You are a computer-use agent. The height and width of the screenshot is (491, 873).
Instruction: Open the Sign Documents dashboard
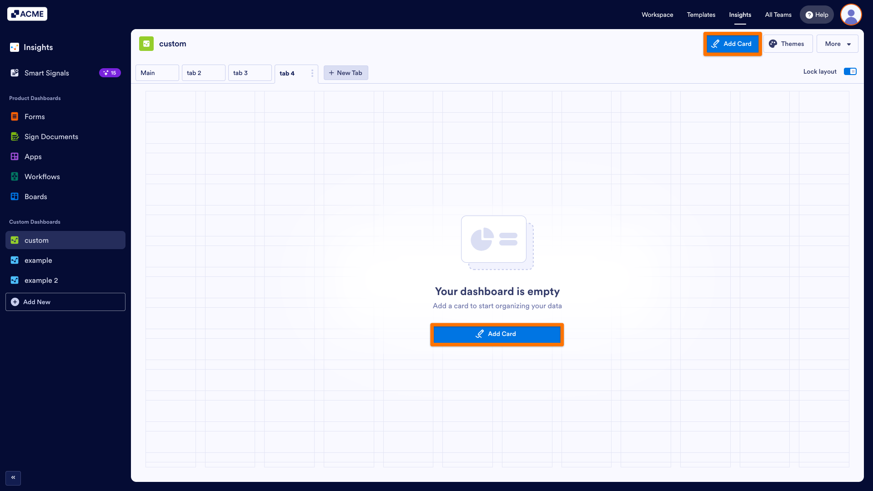[65, 136]
